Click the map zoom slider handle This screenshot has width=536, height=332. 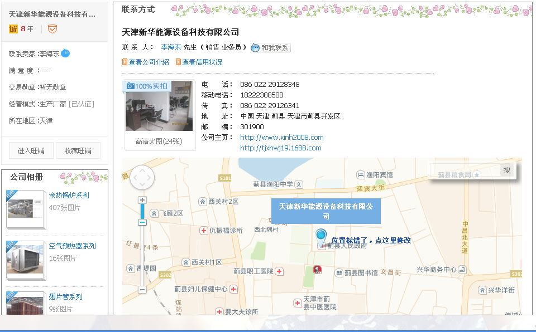[x=142, y=222]
